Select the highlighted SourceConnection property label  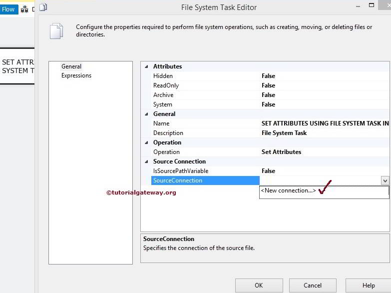click(205, 180)
